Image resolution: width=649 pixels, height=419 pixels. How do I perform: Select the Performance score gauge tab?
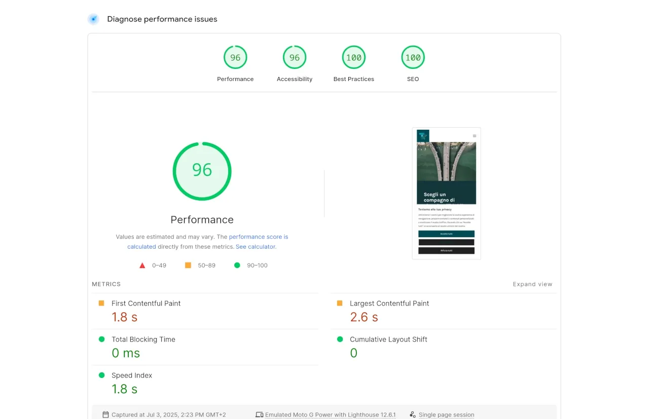pos(235,64)
